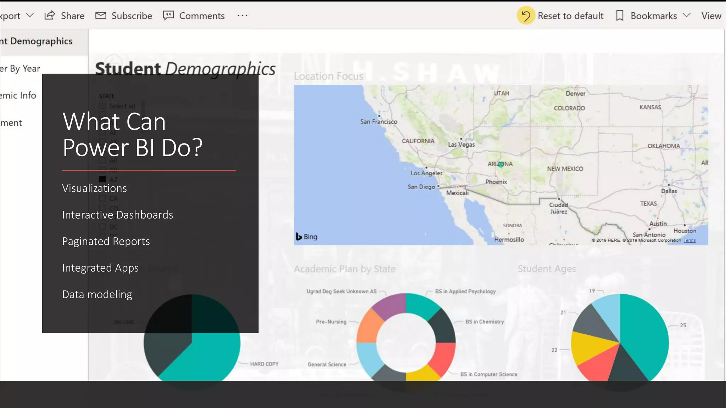This screenshot has width=726, height=408.
Task: Click the Bing logo on the map
Action: coord(307,237)
